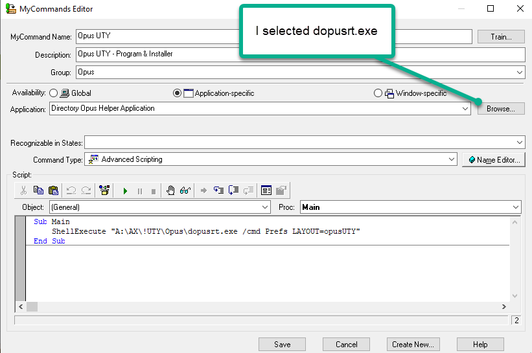Screen dimensions: 532x353
Task: Click the Step Into icon
Action: point(218,190)
